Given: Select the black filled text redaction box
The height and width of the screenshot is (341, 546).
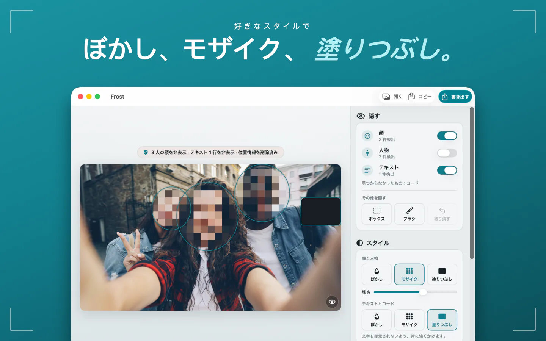Looking at the screenshot, I should (321, 211).
